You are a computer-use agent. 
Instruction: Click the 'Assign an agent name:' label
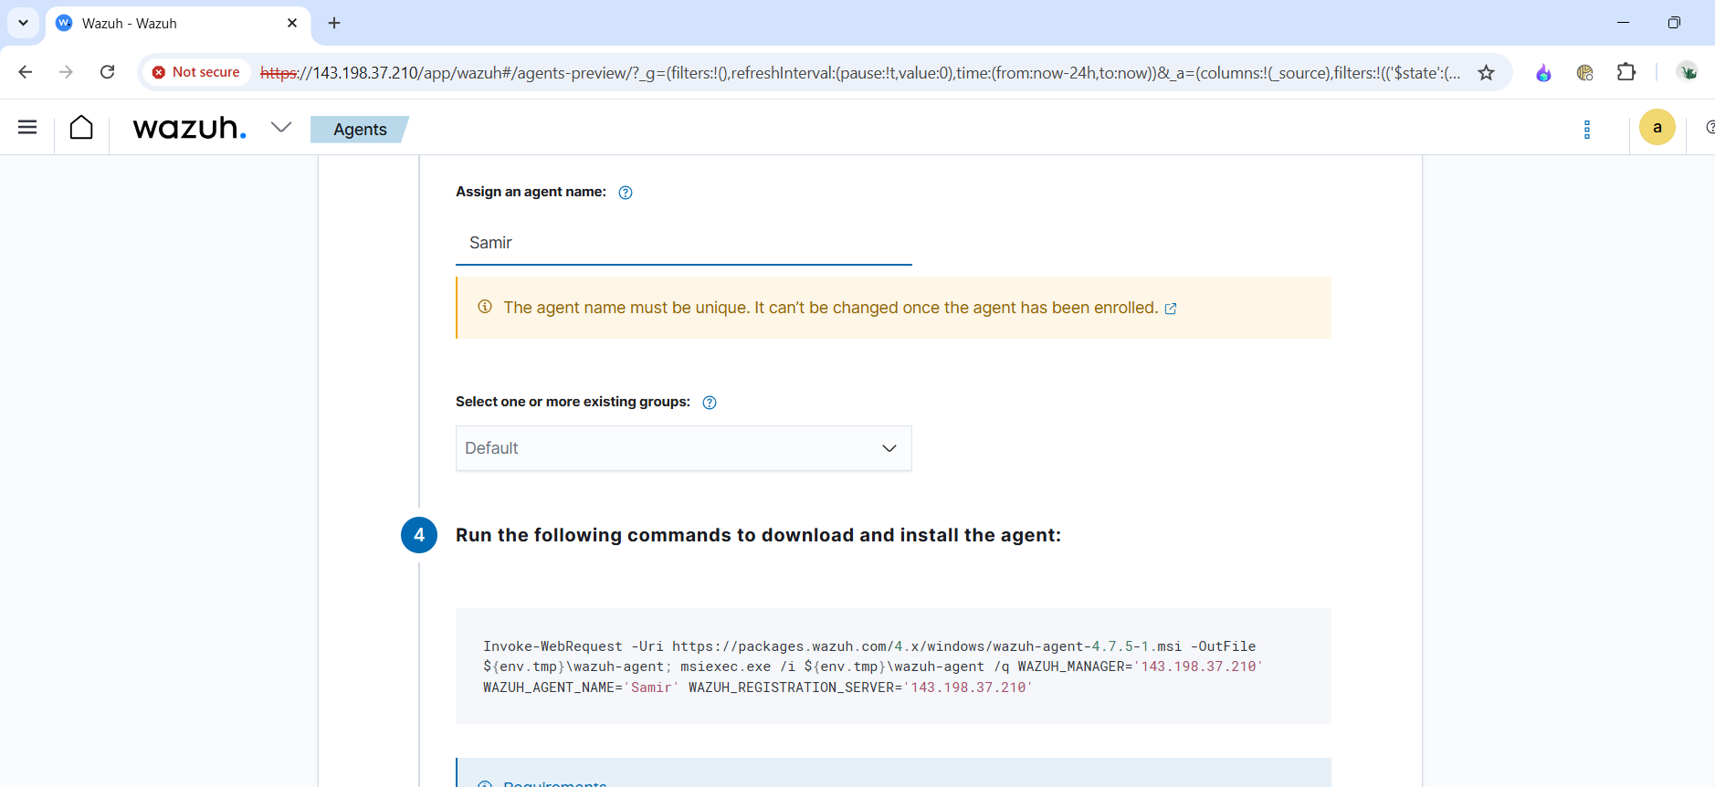pyautogui.click(x=531, y=192)
